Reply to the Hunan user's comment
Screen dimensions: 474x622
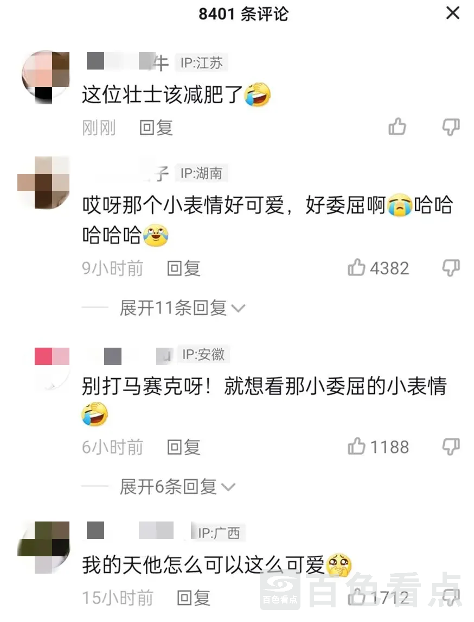[183, 268]
